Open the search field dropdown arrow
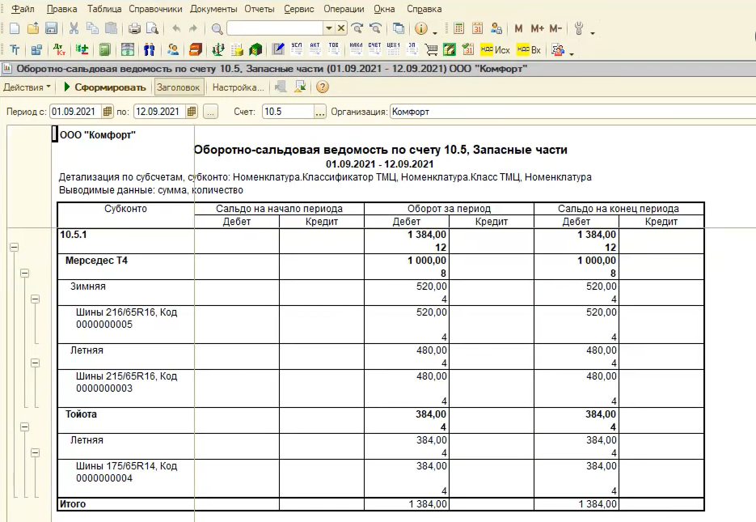The width and height of the screenshot is (756, 522). [x=329, y=28]
